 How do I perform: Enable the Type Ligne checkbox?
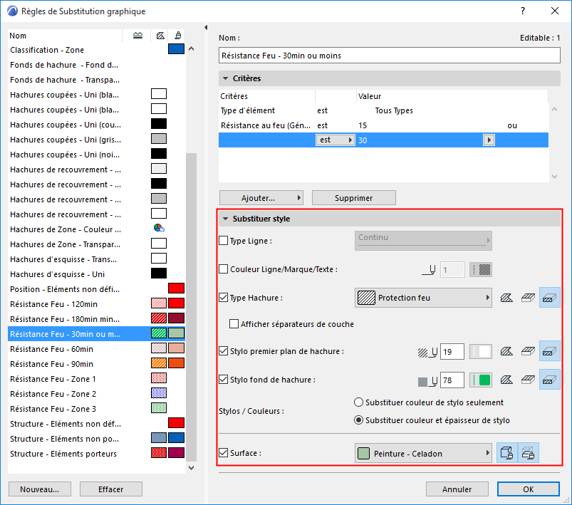(223, 241)
